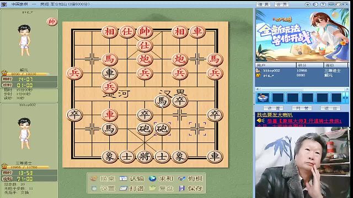Select black 馬 under the mouse cursor
The width and height of the screenshot is (353, 198).
[x=162, y=101]
